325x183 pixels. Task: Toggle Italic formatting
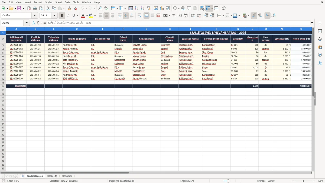tap(68, 16)
